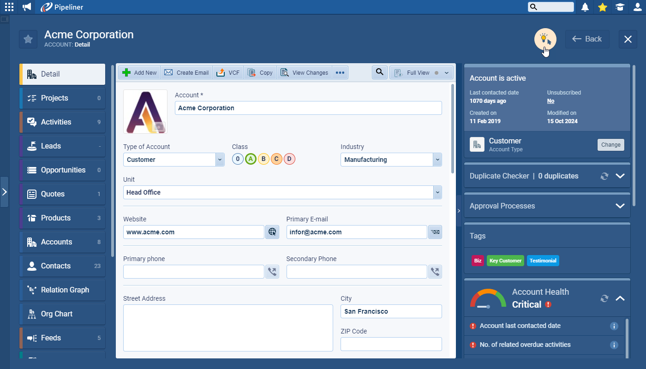Refresh the Duplicate Checker
The height and width of the screenshot is (369, 646).
604,176
